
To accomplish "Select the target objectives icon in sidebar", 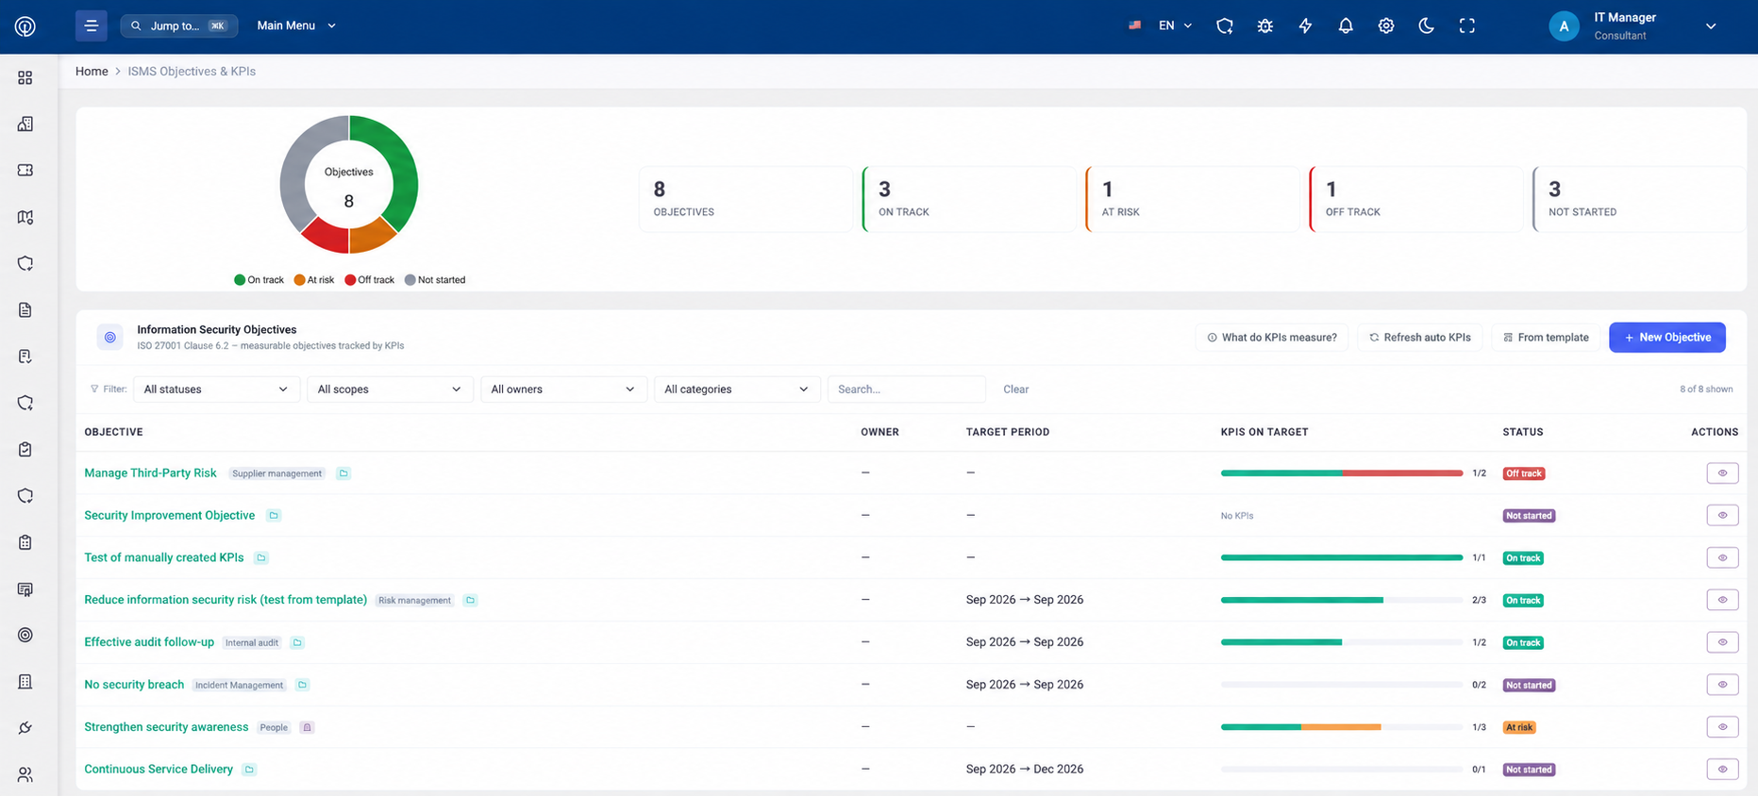I will pos(25,635).
